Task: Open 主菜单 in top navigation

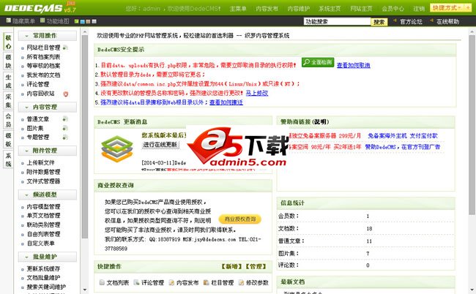Action: pyautogui.click(x=238, y=9)
